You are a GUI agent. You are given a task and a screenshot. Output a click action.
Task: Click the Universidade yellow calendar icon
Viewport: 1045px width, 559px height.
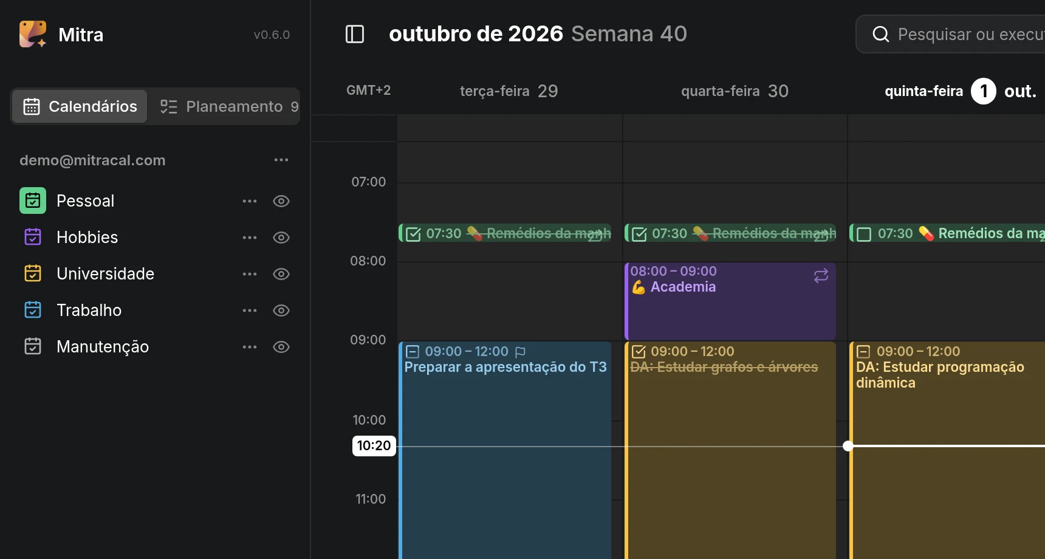point(33,273)
